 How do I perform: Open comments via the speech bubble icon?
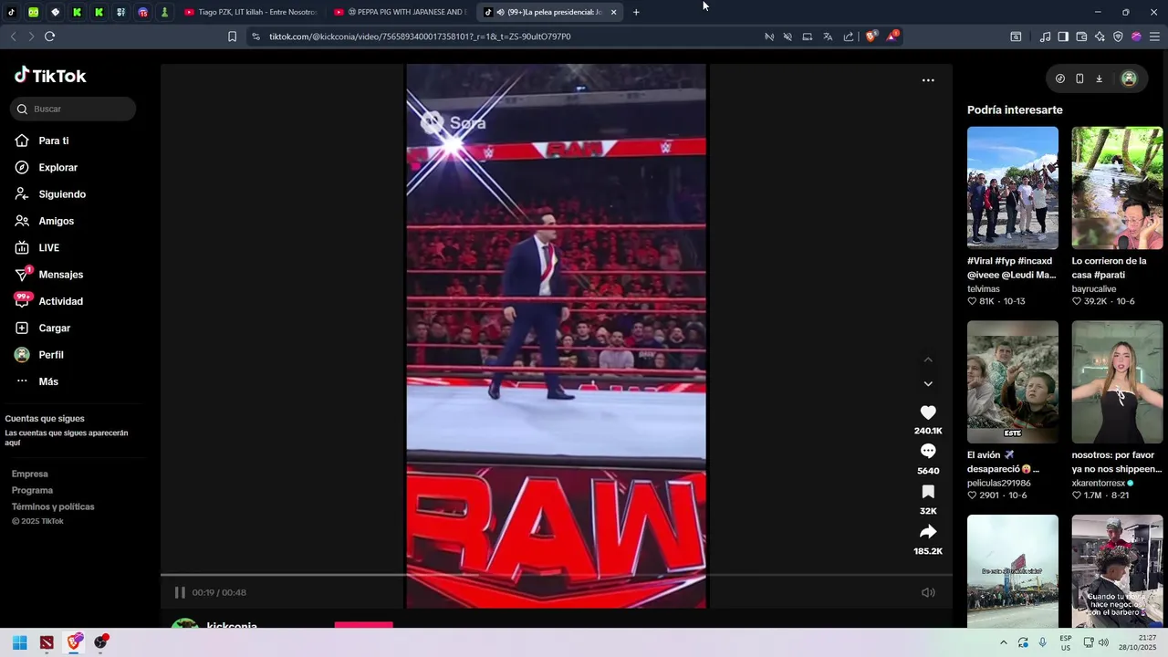click(928, 452)
